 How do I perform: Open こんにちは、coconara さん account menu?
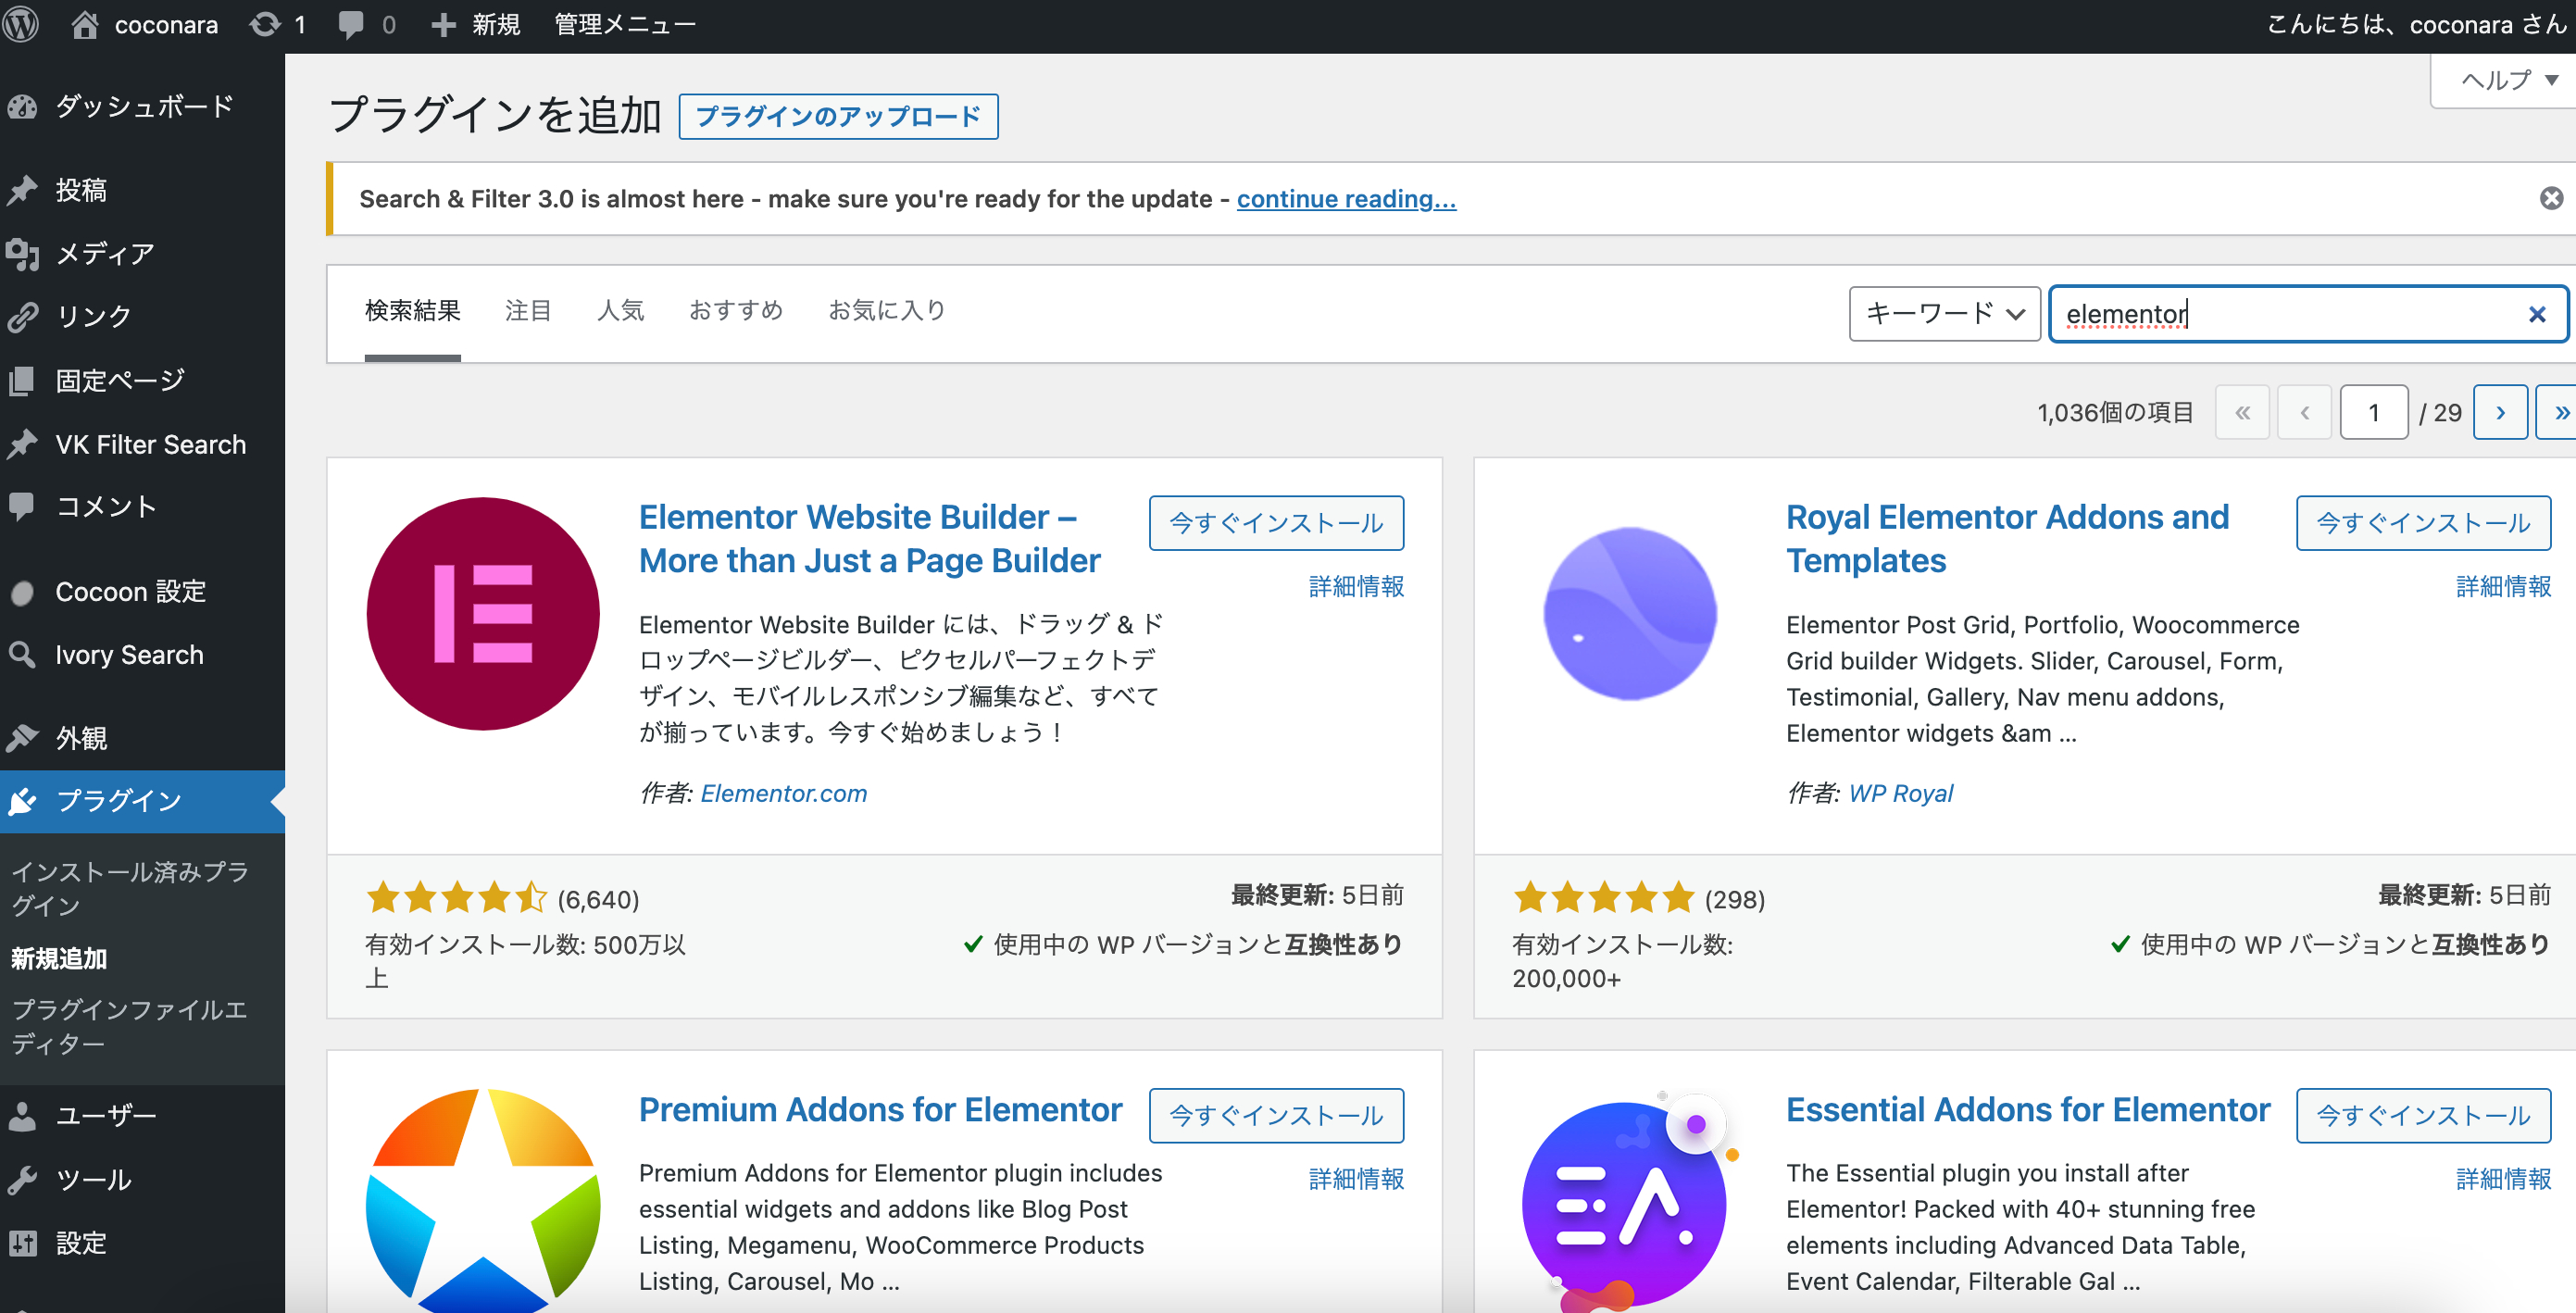click(2415, 24)
